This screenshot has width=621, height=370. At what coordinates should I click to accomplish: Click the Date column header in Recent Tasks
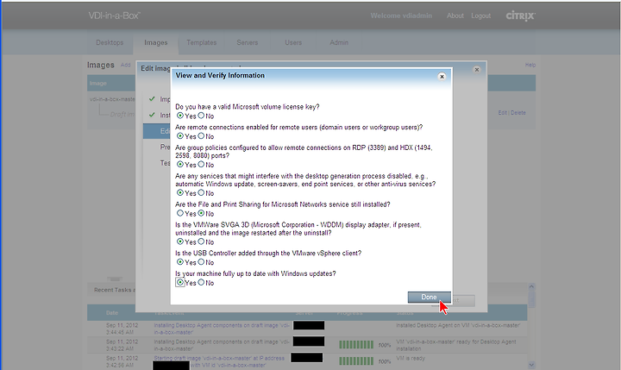point(112,313)
